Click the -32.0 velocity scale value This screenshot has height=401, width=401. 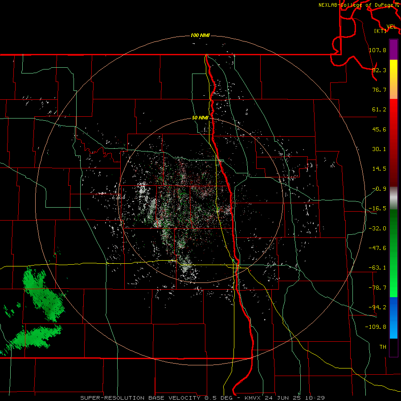pyautogui.click(x=377, y=229)
